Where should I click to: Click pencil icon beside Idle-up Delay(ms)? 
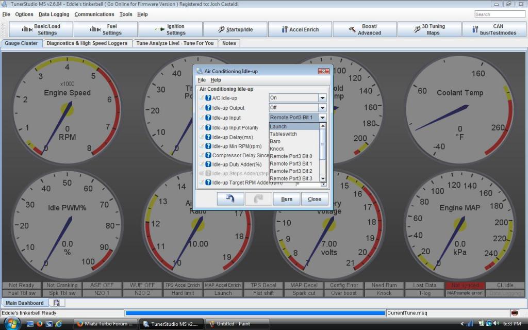coord(202,137)
